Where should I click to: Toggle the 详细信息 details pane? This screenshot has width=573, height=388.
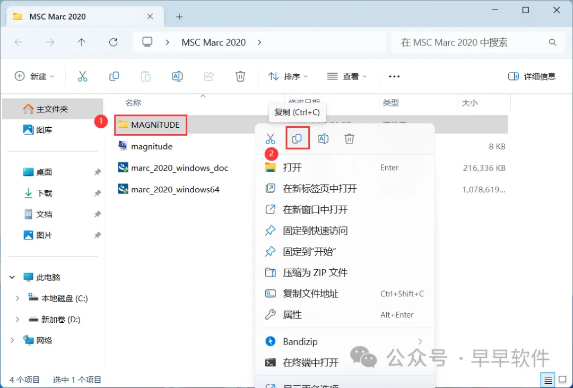click(x=532, y=76)
